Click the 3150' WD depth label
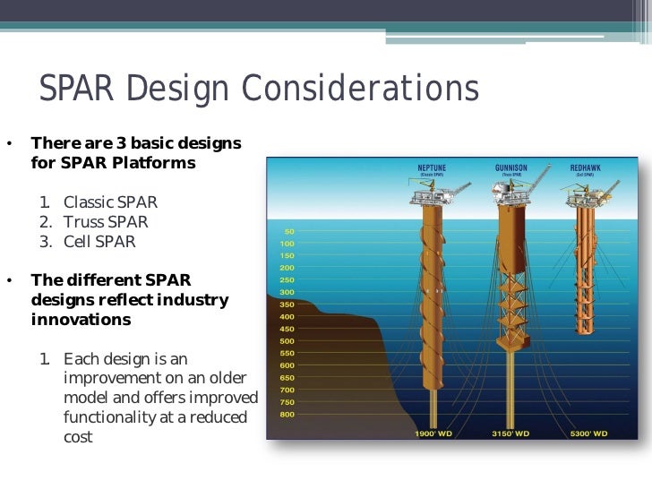Viewport: 652px width, 489px height. (510, 433)
